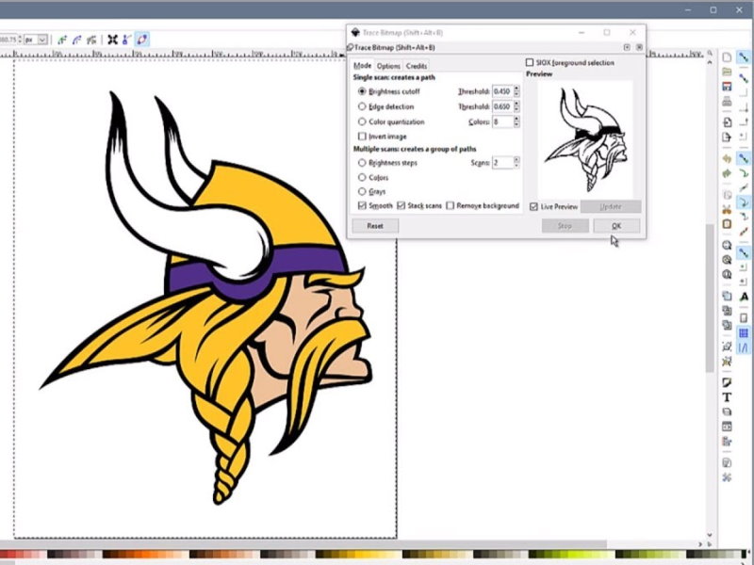The height and width of the screenshot is (565, 754).
Task: Switch to the Credits tab
Action: (x=416, y=66)
